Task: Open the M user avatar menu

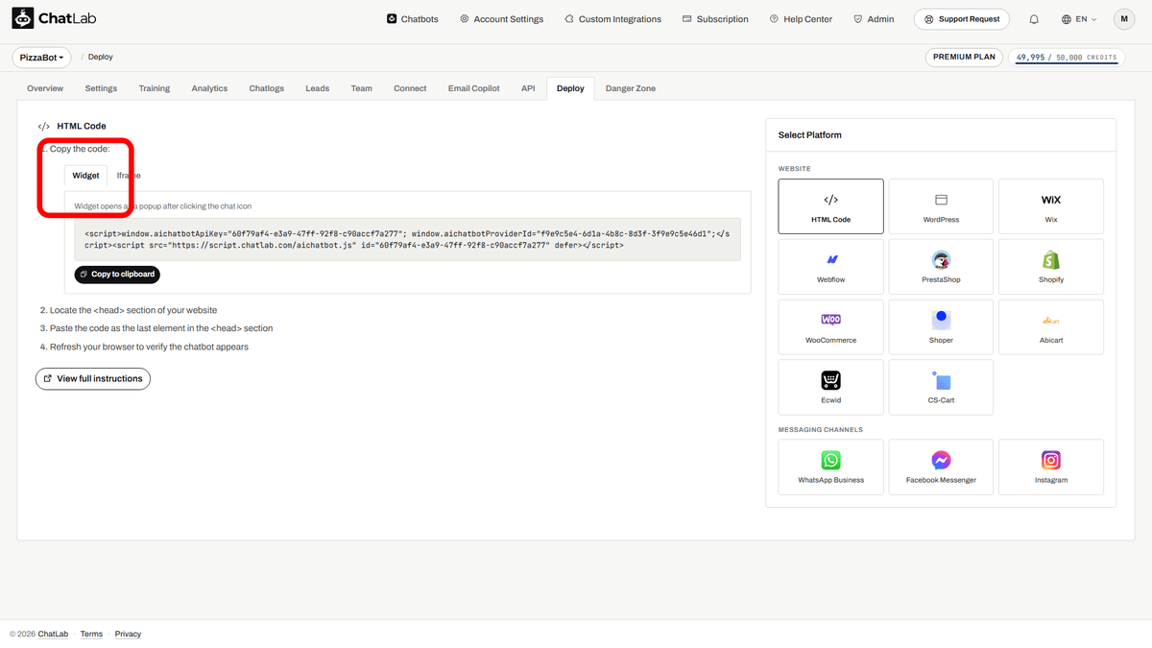Action: [x=1124, y=19]
